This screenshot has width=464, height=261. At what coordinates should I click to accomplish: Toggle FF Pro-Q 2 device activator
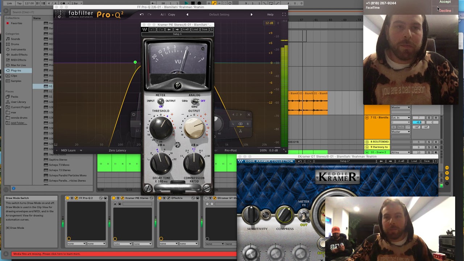pyautogui.click(x=67, y=198)
